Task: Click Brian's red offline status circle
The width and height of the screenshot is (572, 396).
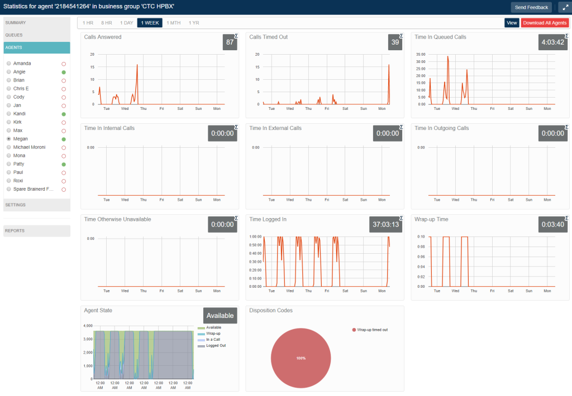Action: pyautogui.click(x=64, y=80)
